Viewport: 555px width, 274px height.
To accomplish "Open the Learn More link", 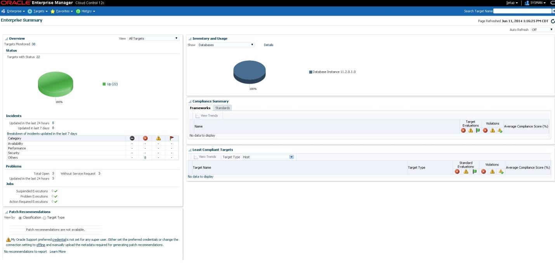I will 57,252.
